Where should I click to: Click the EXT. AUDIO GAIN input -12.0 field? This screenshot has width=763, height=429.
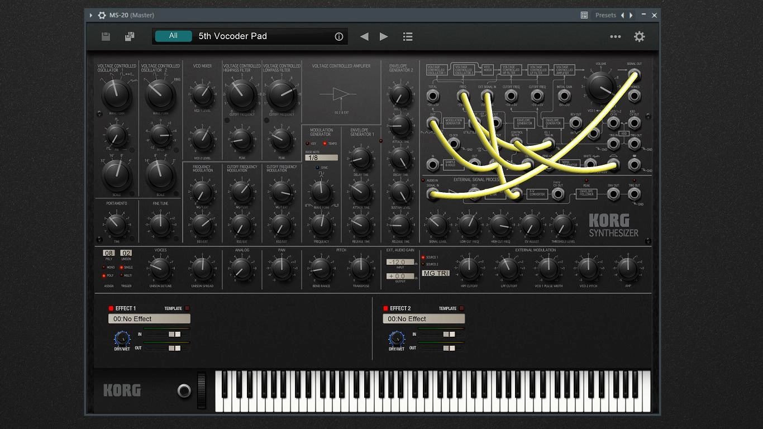click(400, 262)
